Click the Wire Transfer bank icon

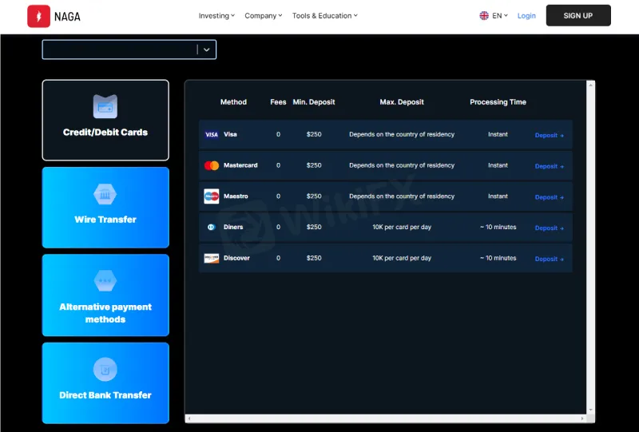point(105,194)
